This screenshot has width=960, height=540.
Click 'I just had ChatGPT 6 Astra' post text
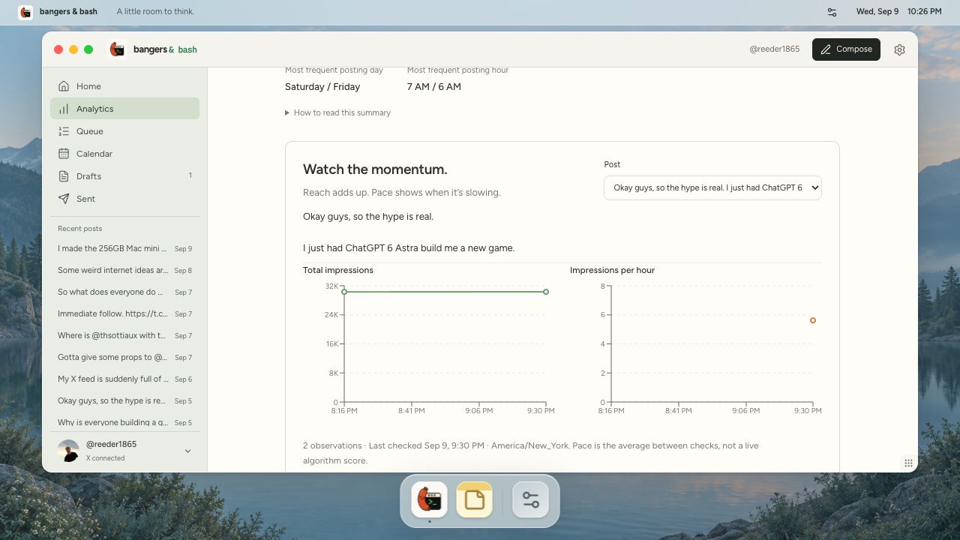409,248
